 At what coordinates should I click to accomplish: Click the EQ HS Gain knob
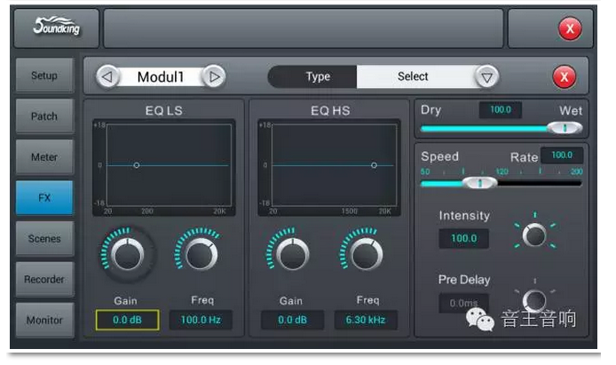click(290, 254)
